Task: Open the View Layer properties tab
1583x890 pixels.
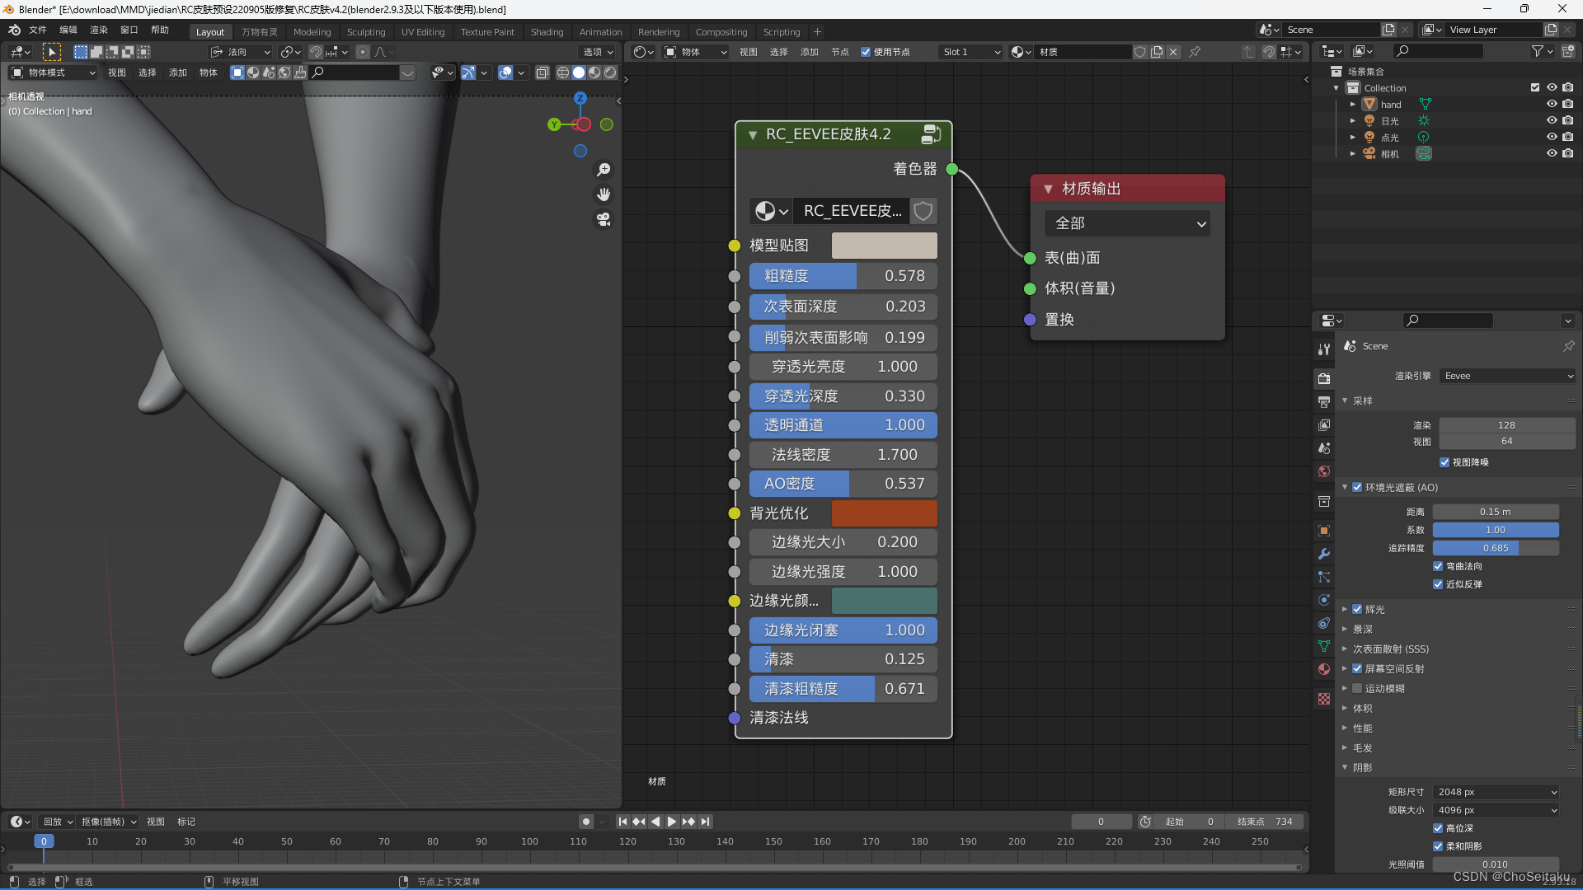Action: pos(1324,425)
